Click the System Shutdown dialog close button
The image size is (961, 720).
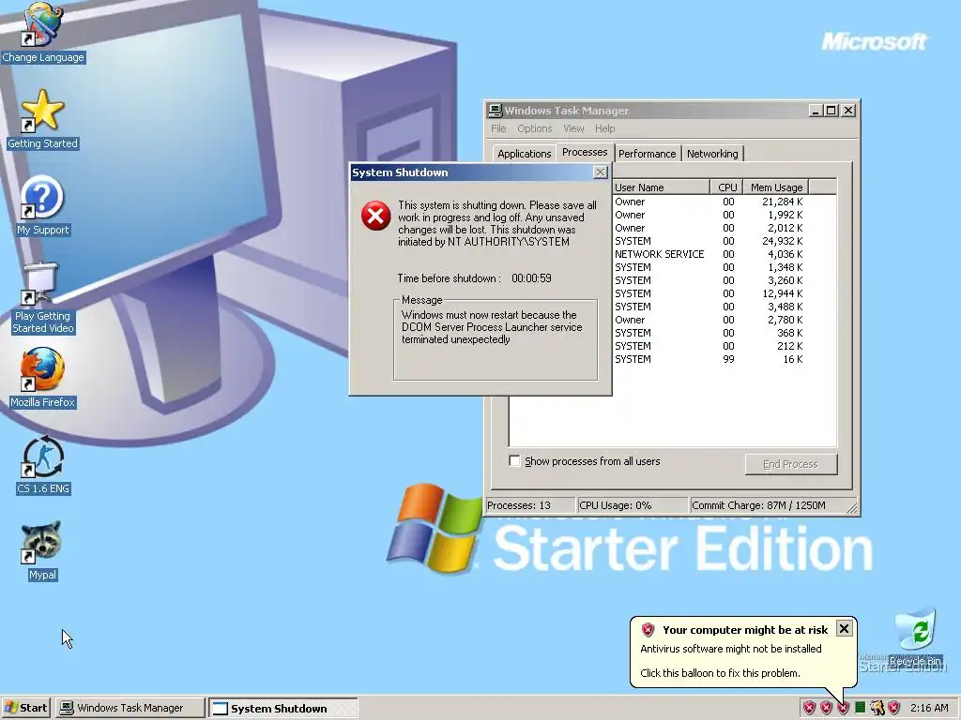click(601, 172)
